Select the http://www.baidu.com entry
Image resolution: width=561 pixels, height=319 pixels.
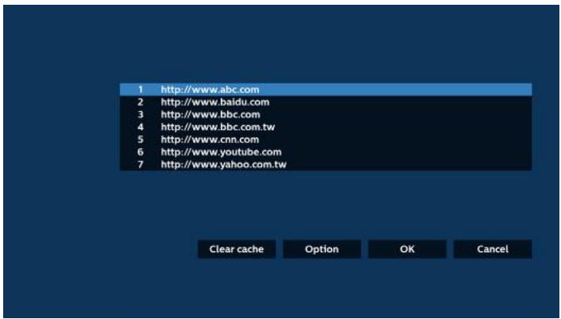326,102
